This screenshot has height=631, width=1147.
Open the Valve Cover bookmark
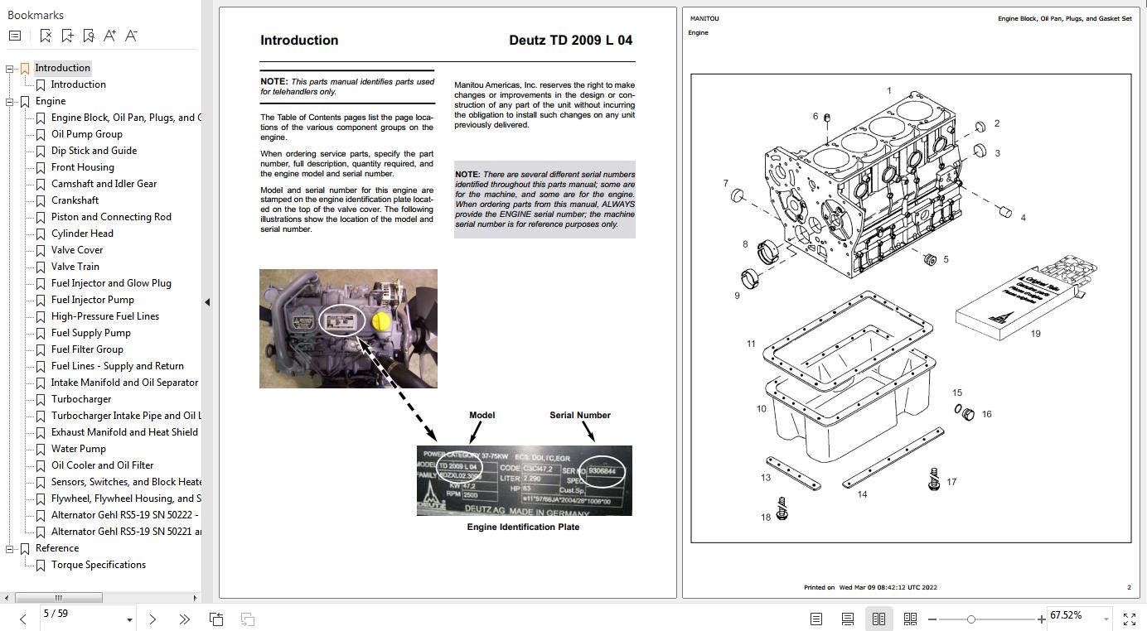click(77, 250)
